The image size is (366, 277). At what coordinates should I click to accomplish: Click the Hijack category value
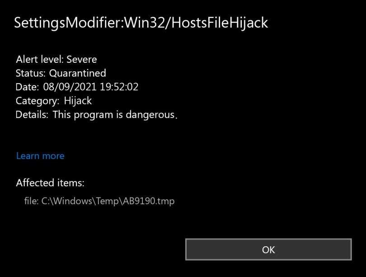78,101
